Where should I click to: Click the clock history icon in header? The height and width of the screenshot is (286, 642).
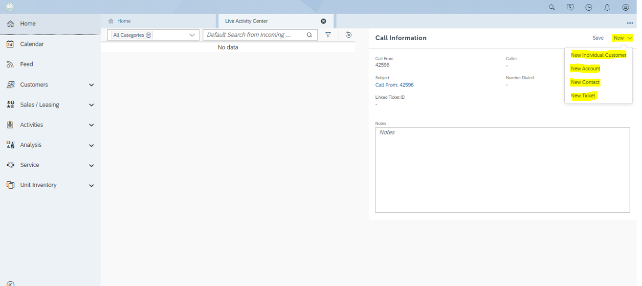(x=589, y=7)
